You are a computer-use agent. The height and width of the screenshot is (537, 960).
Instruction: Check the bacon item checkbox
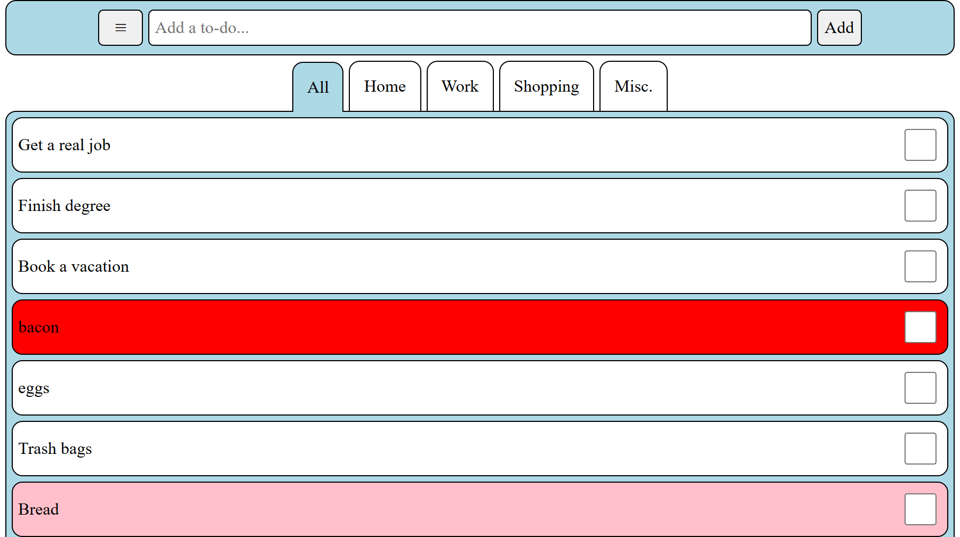920,327
